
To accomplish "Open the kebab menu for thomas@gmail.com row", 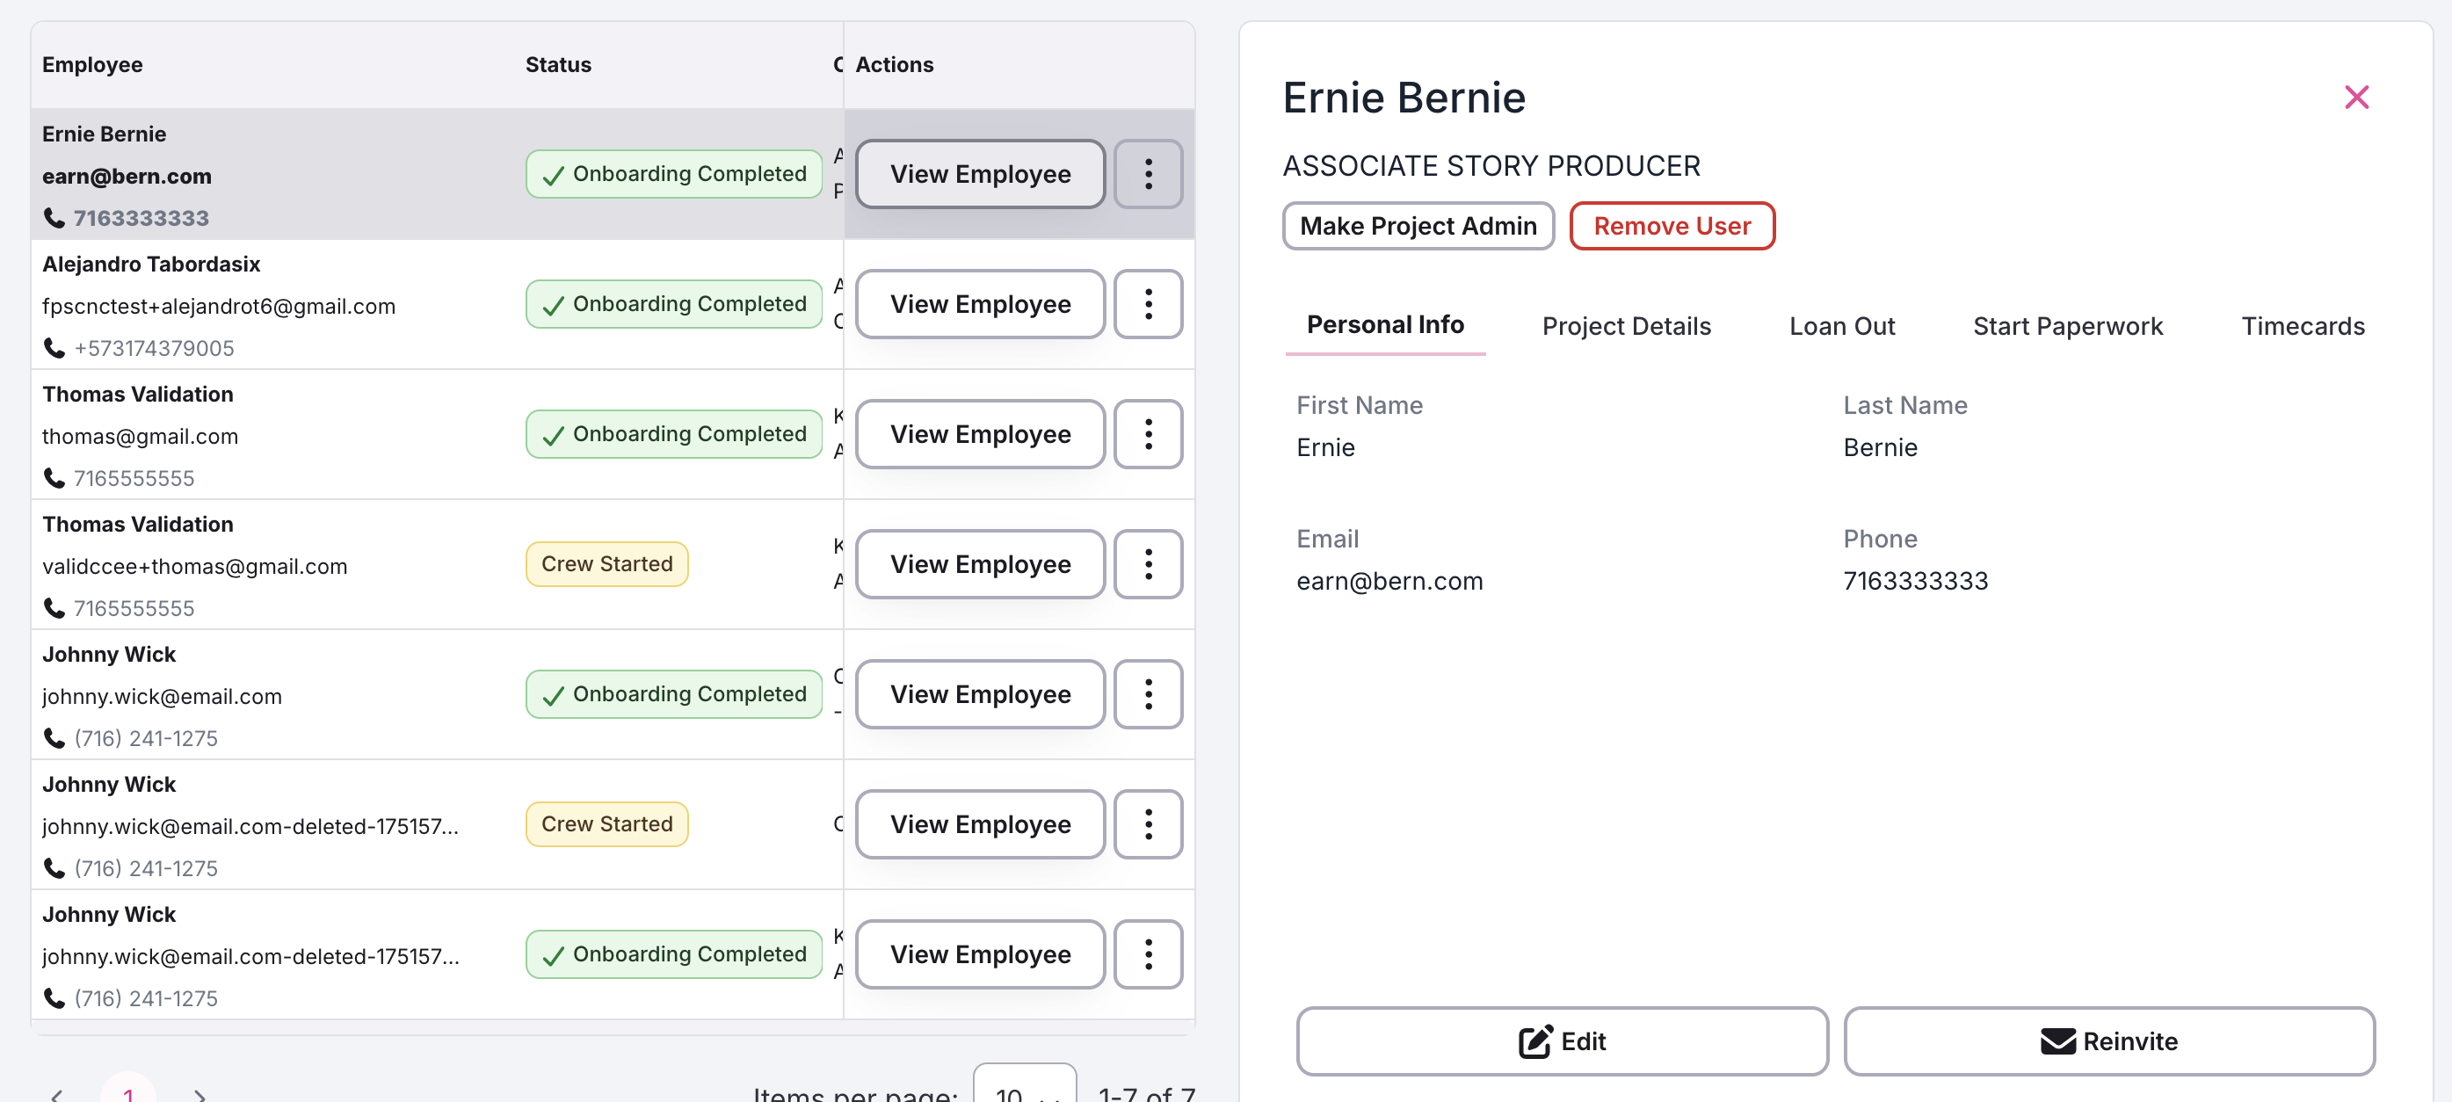I will coord(1148,434).
